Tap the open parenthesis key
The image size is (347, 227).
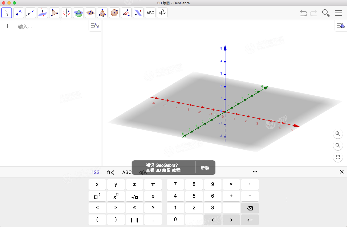[97, 220]
